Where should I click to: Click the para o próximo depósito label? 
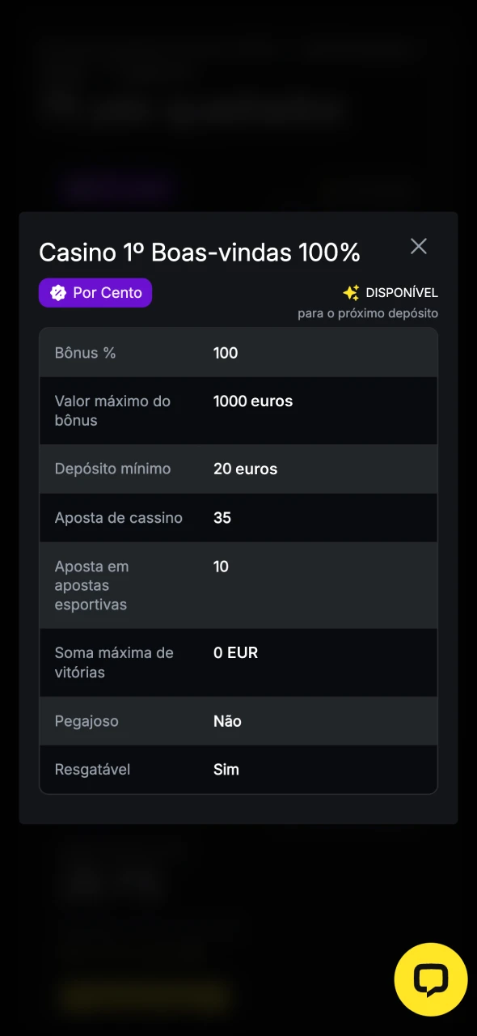[368, 313]
